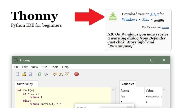The height and width of the screenshot is (108, 182).
Task: Run current script with green play icon
Action: 39,74
